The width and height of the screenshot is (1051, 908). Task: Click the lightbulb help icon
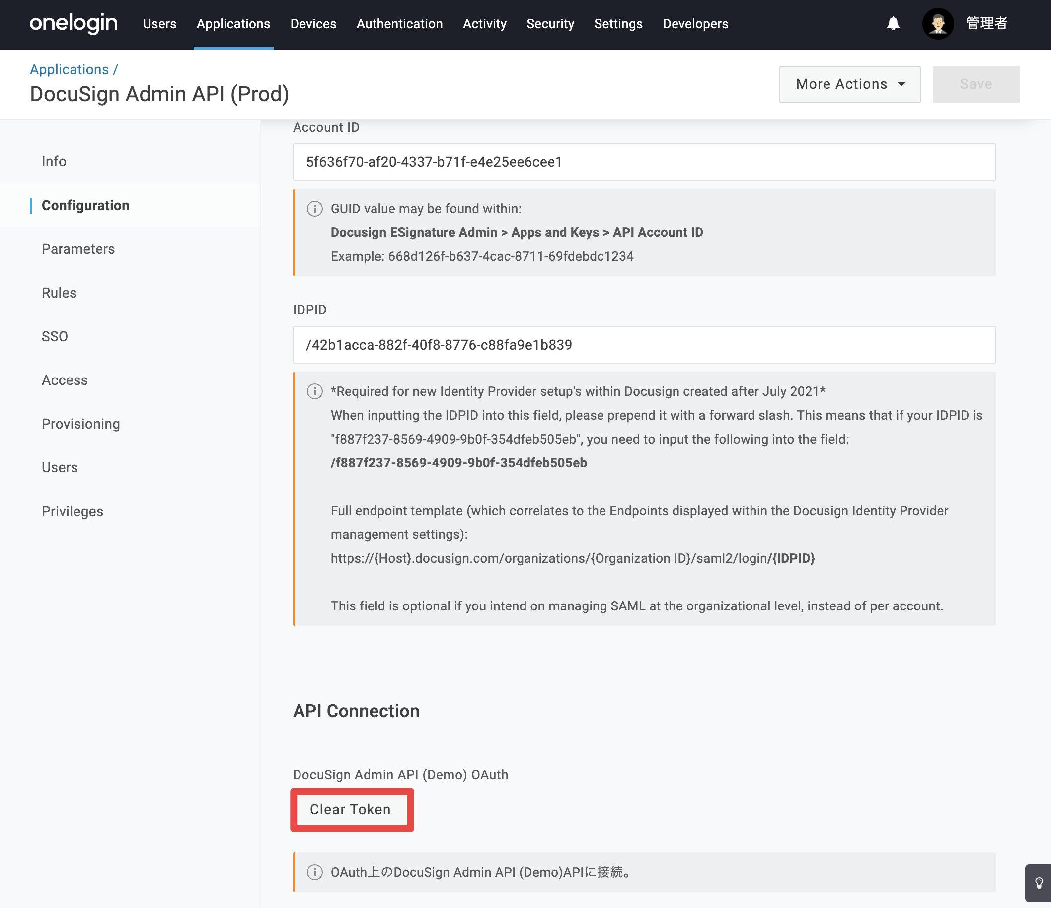coord(1039,883)
